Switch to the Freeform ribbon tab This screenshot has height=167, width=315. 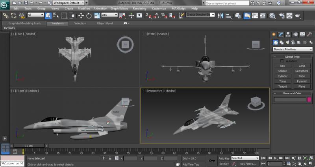pos(57,23)
